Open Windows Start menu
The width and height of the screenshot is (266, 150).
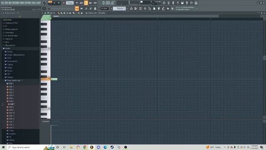pos(3,147)
